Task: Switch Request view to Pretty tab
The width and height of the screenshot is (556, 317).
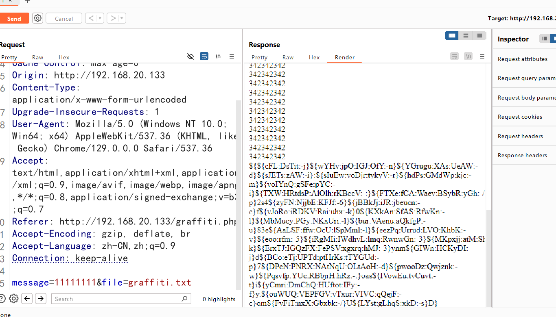Action: (9, 57)
